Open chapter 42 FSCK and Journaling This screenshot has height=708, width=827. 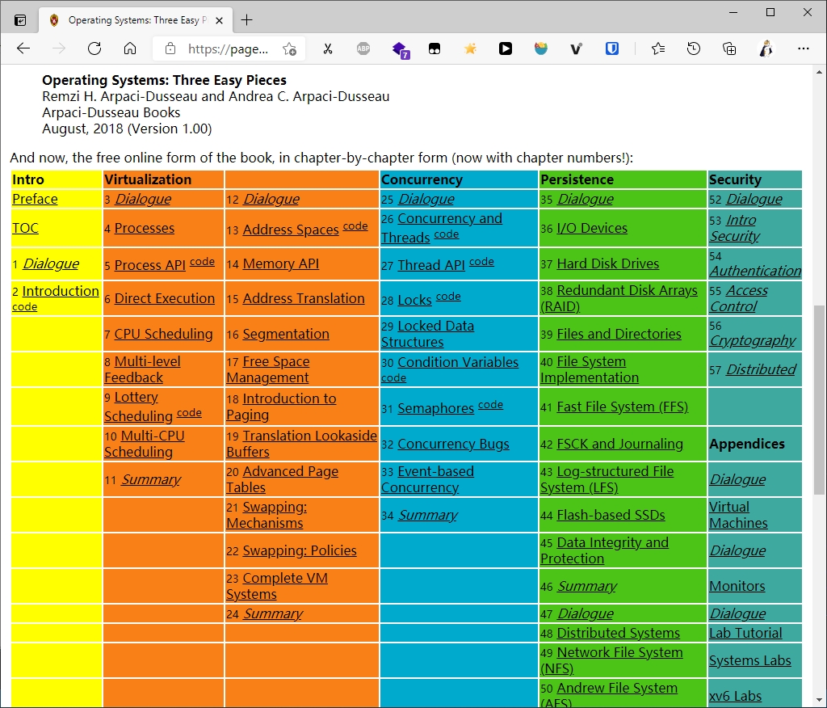pos(619,444)
